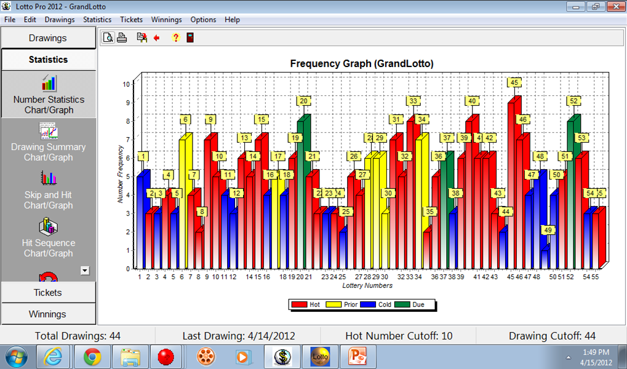Switch to the Drawings sidebar section
The width and height of the screenshot is (627, 369).
click(x=49, y=38)
